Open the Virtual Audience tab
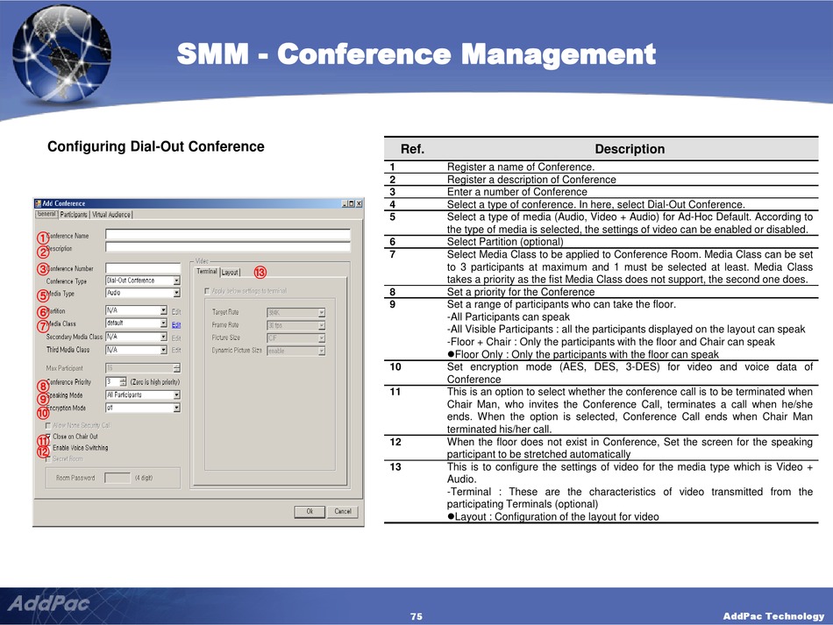Screen dimensions: 833x625 pyautogui.click(x=111, y=214)
